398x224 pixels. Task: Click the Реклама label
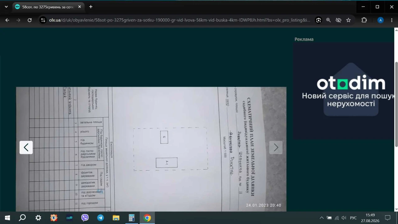click(x=304, y=39)
